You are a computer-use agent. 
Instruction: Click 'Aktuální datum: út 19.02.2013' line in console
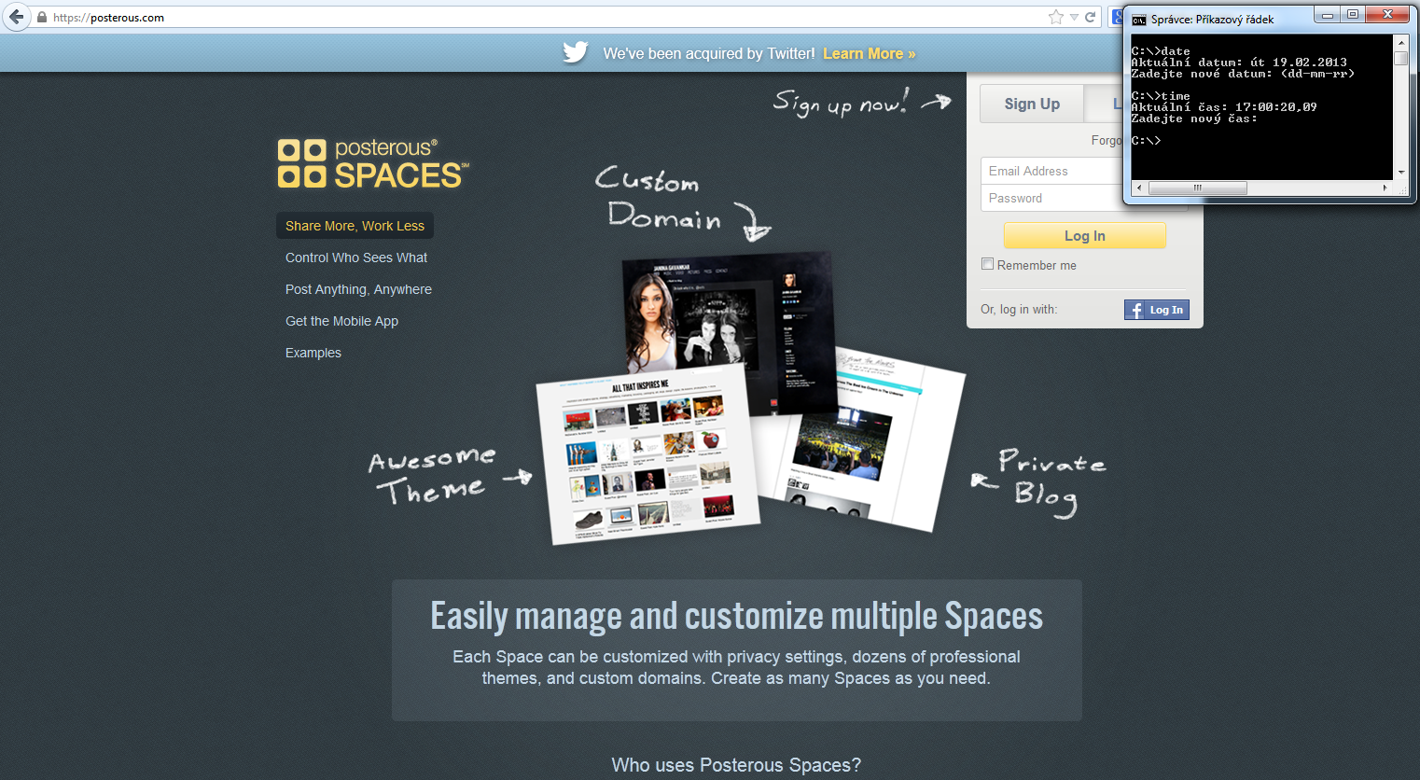tap(1239, 63)
